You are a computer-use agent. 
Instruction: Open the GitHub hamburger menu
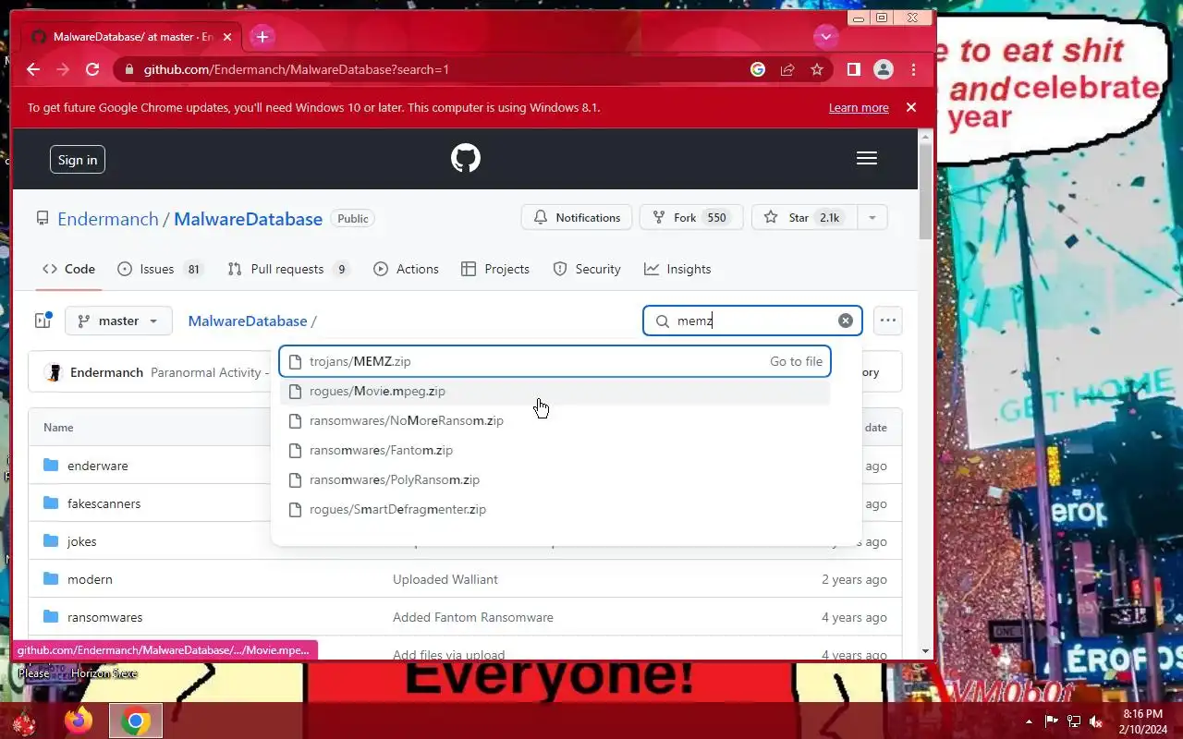click(x=867, y=159)
